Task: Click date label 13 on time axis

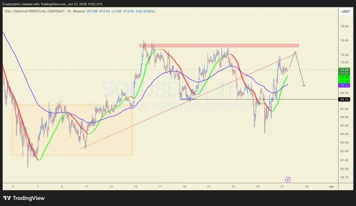Action: [111, 187]
